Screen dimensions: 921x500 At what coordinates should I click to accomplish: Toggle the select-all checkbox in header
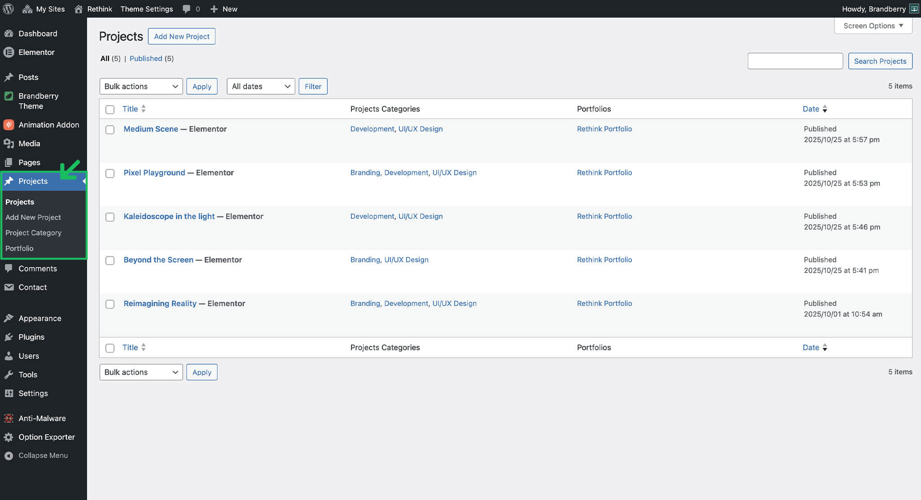coord(110,109)
